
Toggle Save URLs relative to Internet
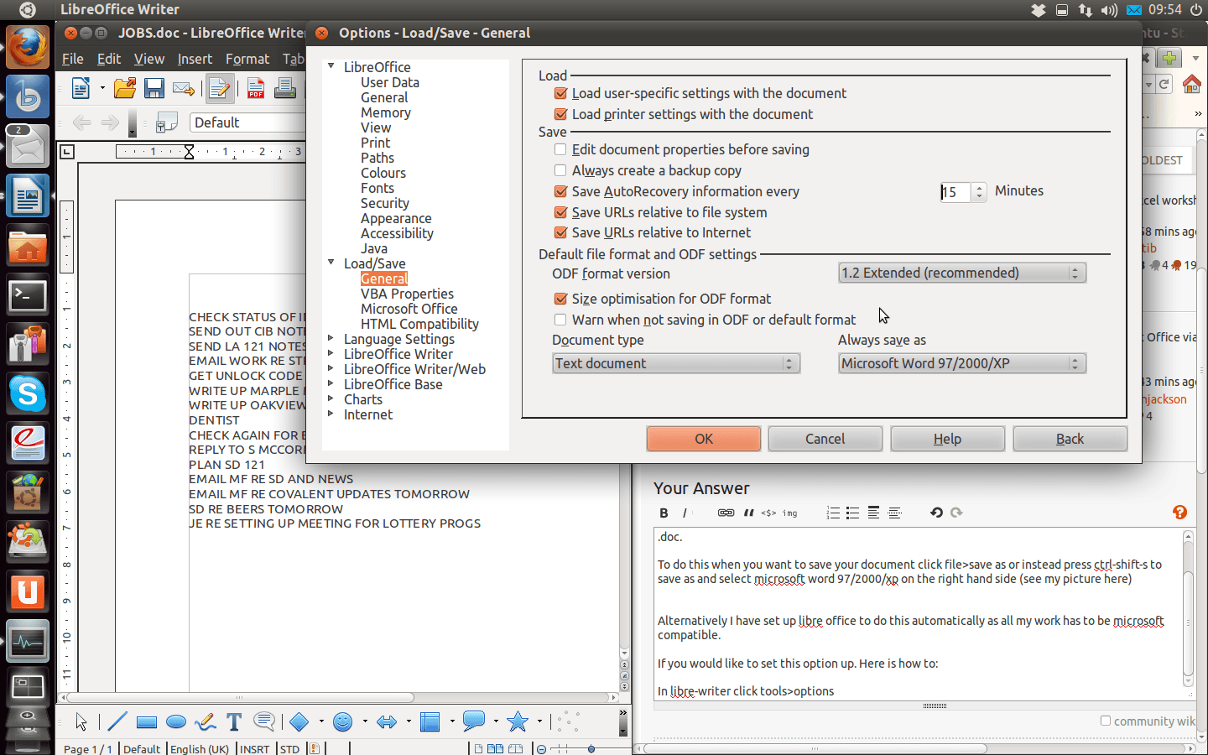pos(560,232)
